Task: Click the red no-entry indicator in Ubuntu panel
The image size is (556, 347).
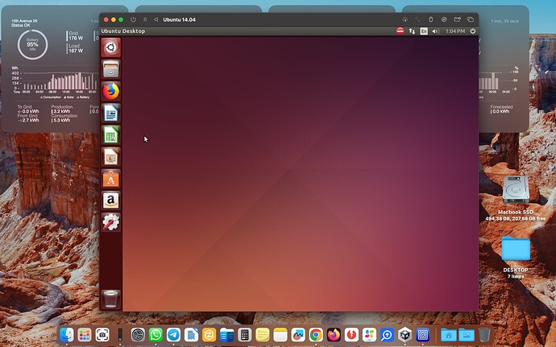Action: [400, 31]
